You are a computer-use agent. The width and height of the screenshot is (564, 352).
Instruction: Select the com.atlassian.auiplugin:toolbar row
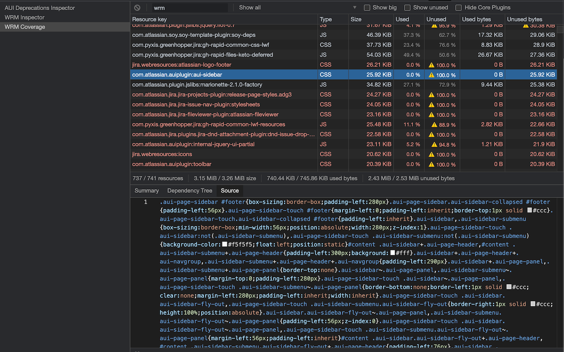pyautogui.click(x=344, y=164)
